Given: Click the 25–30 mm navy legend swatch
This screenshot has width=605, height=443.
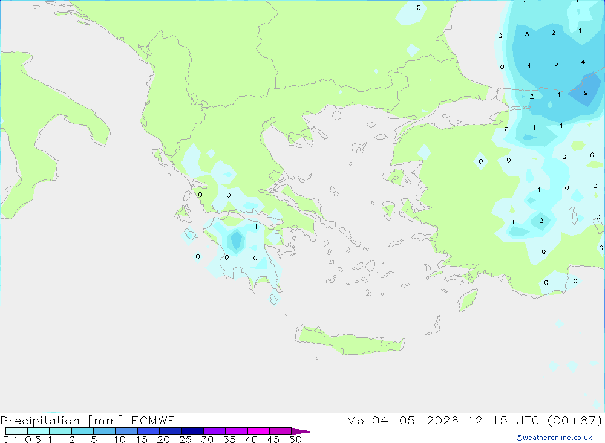Looking at the screenshot, I should pyautogui.click(x=192, y=431).
